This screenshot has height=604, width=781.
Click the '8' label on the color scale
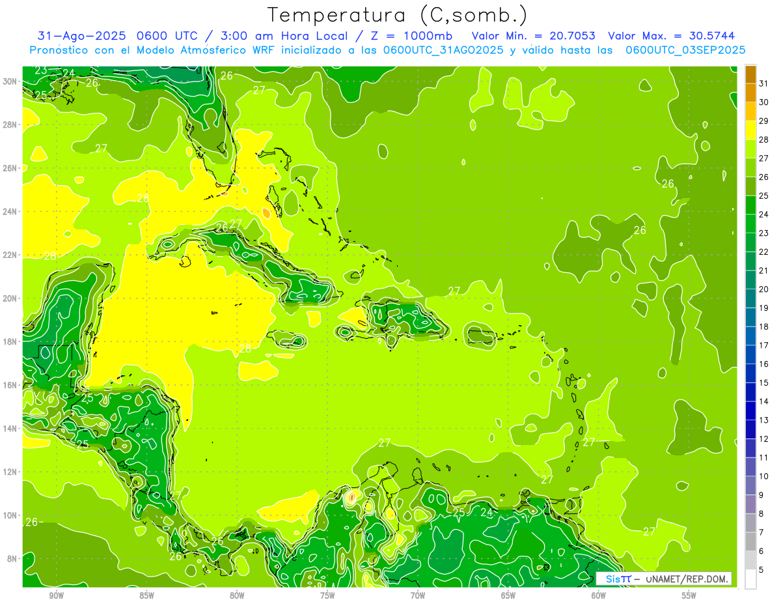(x=761, y=514)
